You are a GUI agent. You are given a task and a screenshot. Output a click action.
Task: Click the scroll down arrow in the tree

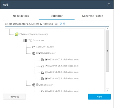[107, 90]
